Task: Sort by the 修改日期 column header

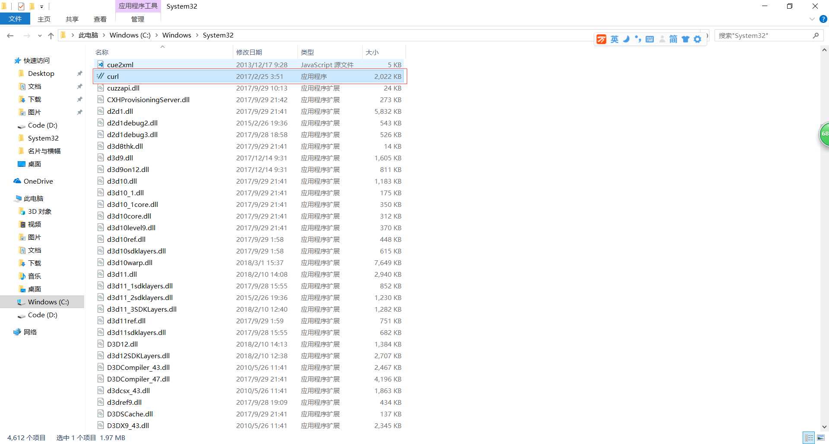Action: (265, 52)
